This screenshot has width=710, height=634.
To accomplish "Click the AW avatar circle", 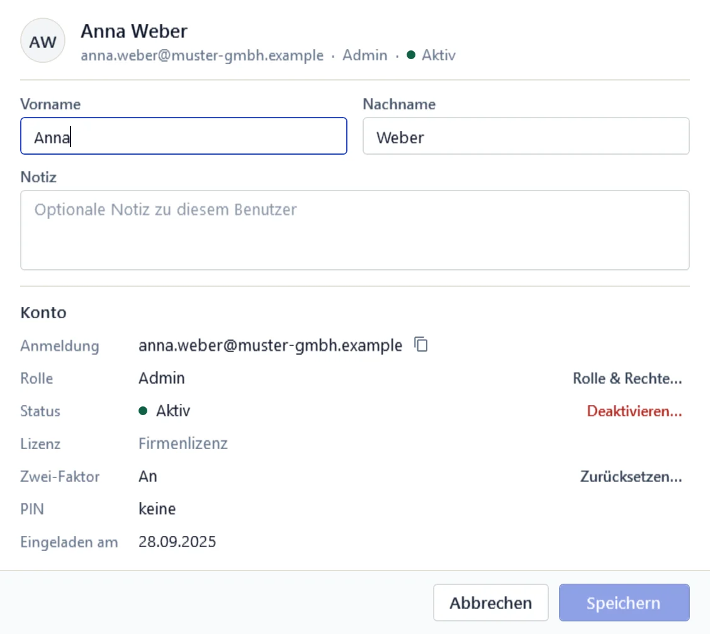I will pyautogui.click(x=43, y=41).
